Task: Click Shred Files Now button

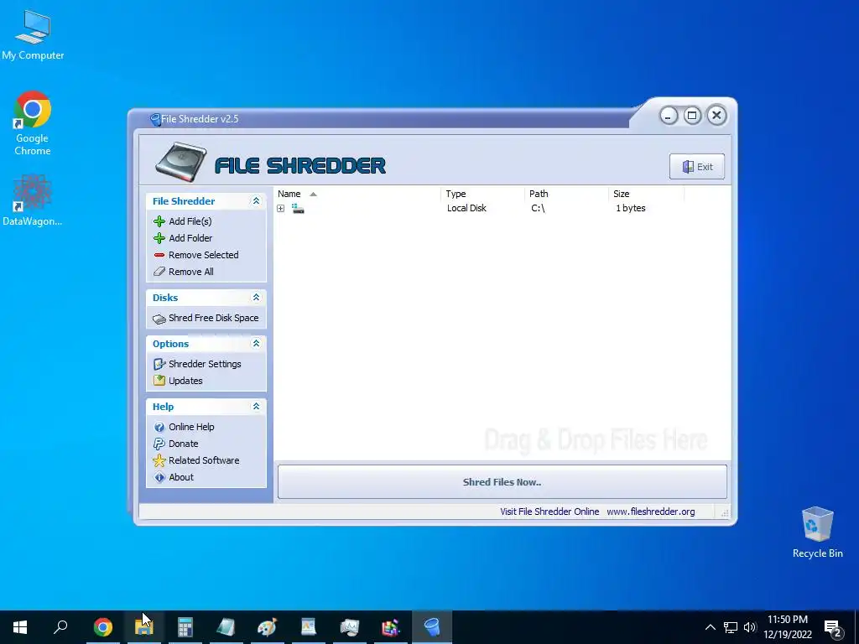Action: 502,482
